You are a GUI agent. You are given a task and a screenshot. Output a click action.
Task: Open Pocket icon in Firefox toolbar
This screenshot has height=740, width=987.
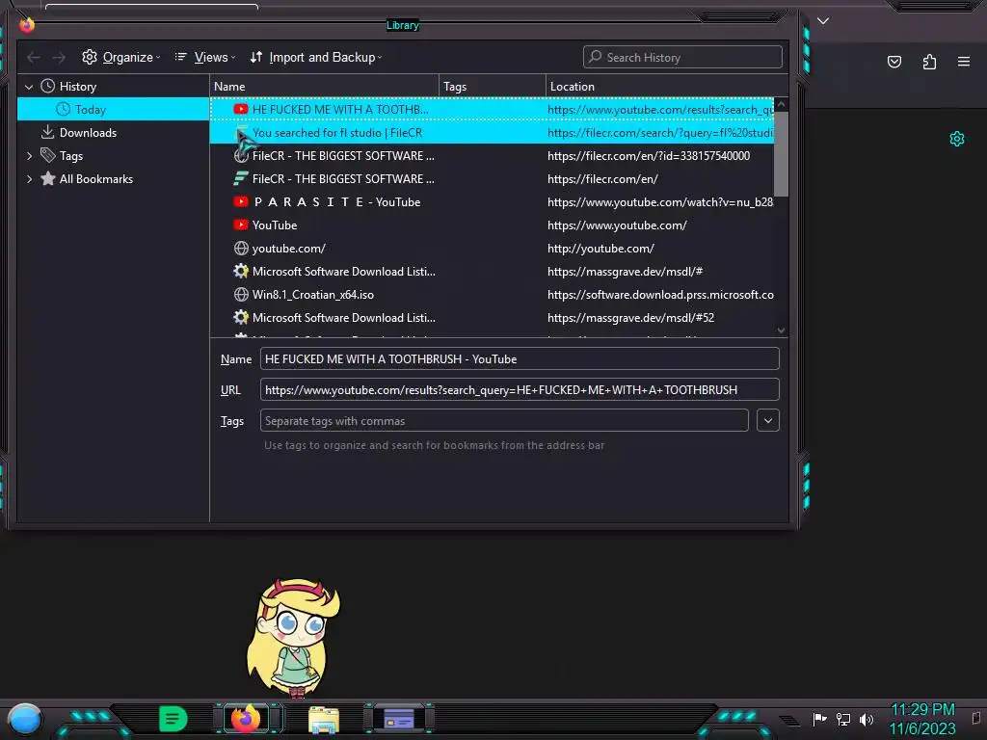point(894,62)
